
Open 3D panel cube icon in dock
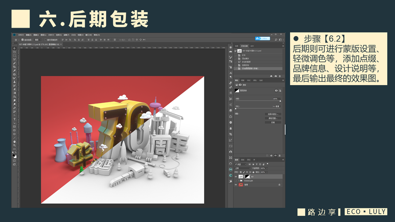point(230,111)
